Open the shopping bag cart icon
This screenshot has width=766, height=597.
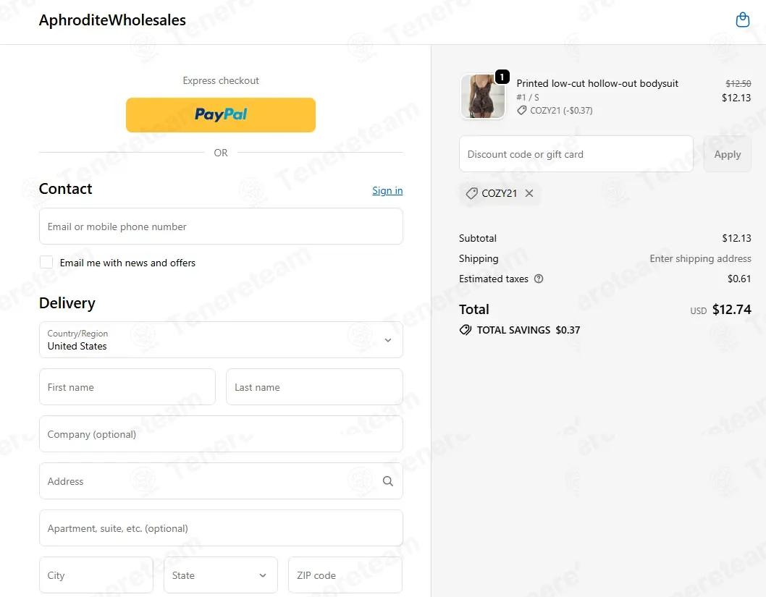tap(743, 20)
